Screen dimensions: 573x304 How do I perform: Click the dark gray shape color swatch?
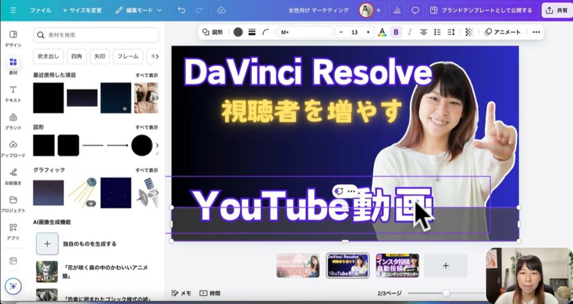coord(238,32)
